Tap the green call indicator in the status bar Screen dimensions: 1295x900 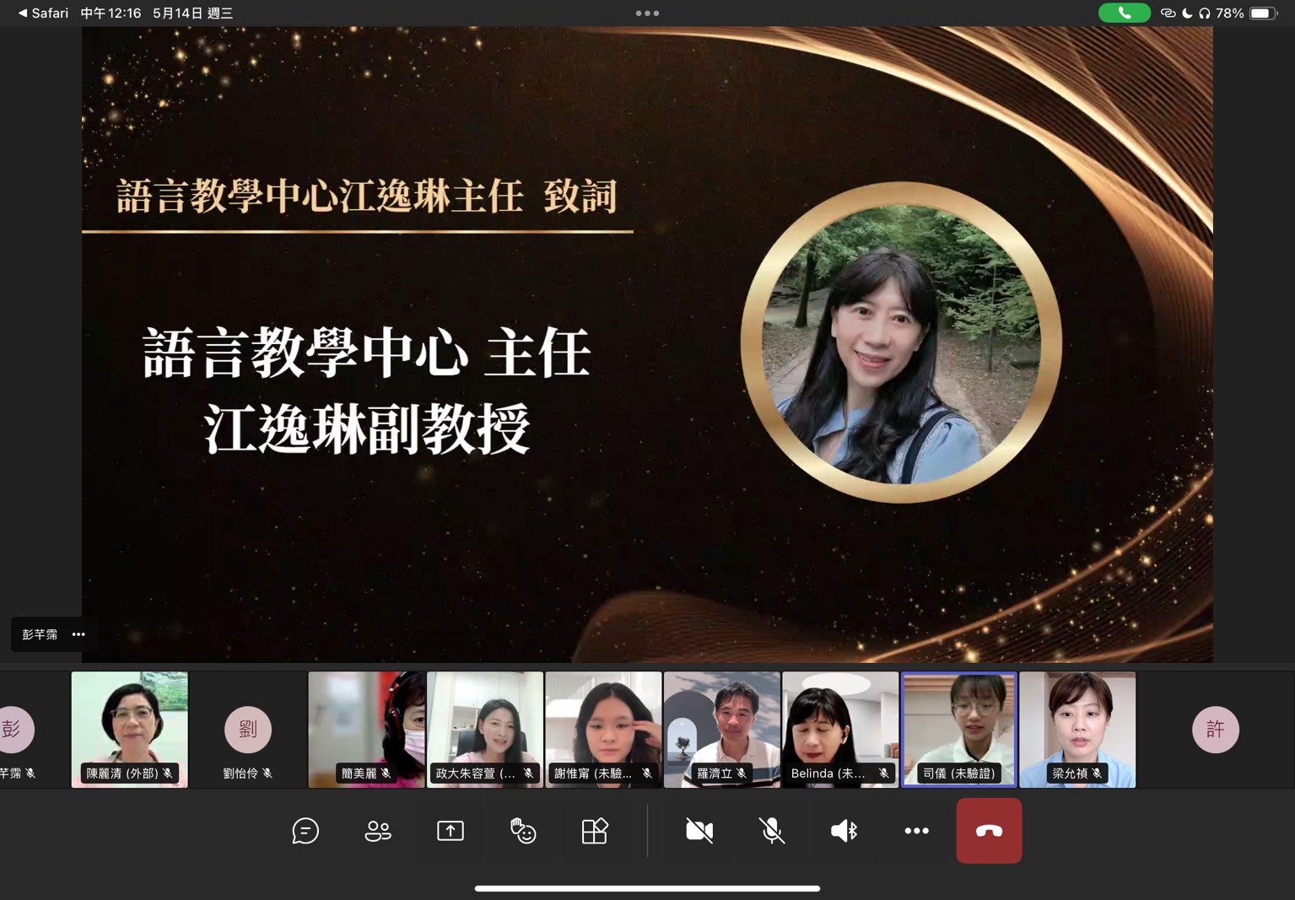[1125, 13]
